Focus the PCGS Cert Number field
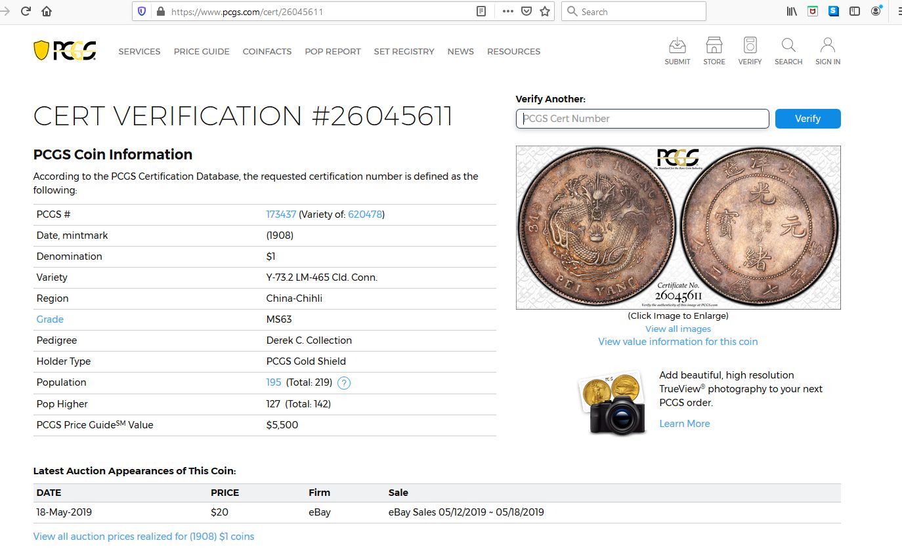 (642, 119)
